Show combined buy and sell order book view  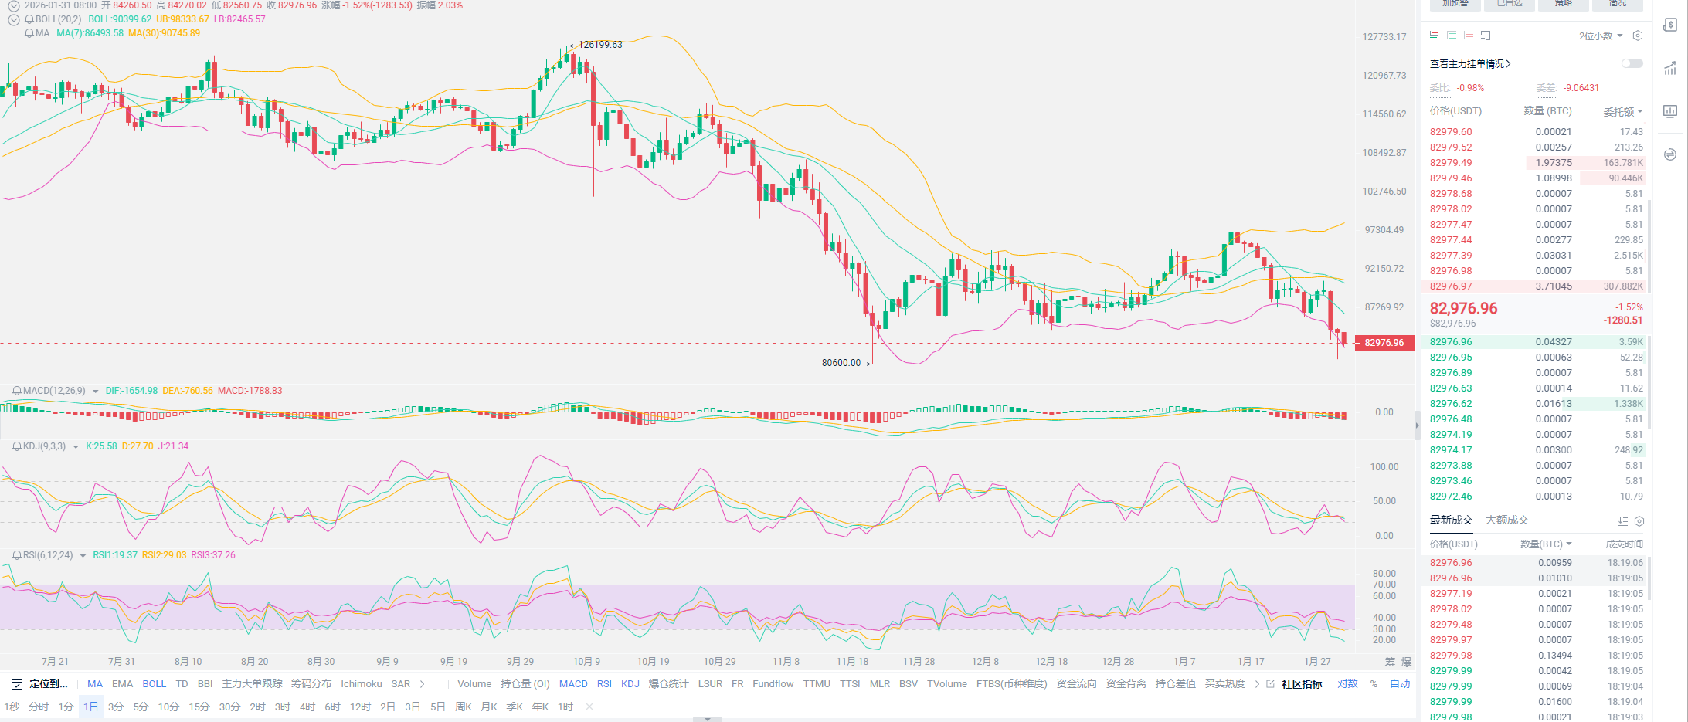coord(1435,36)
